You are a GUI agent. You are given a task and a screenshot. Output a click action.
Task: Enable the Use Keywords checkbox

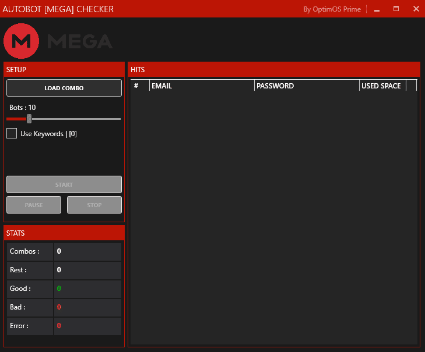click(12, 133)
